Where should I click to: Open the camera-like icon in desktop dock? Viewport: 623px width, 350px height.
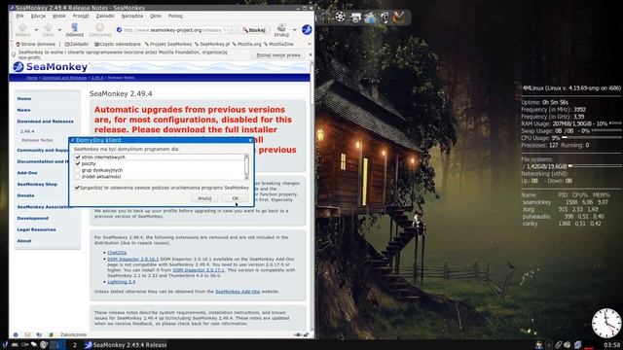click(385, 17)
